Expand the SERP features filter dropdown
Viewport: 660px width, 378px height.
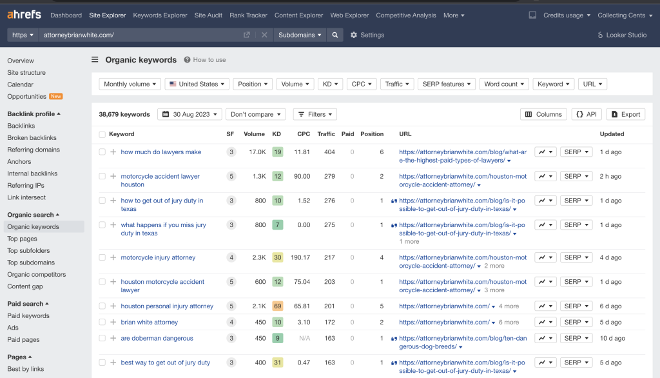click(446, 84)
